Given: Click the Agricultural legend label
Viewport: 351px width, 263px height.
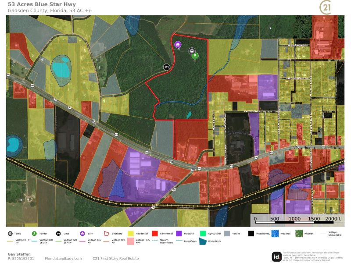Looking at the screenshot, I should (215, 234).
